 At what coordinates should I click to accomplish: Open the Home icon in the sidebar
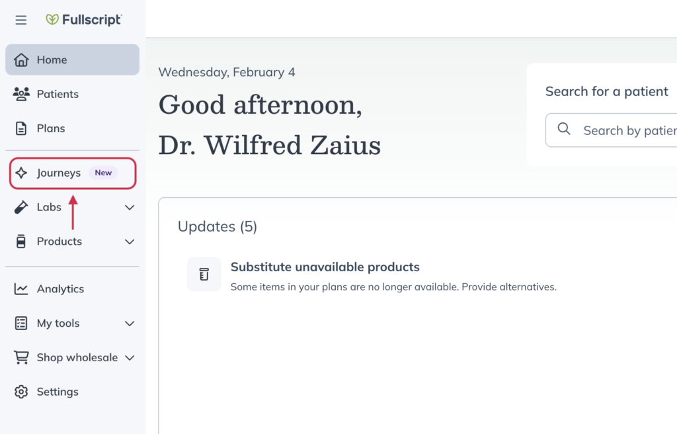click(20, 59)
